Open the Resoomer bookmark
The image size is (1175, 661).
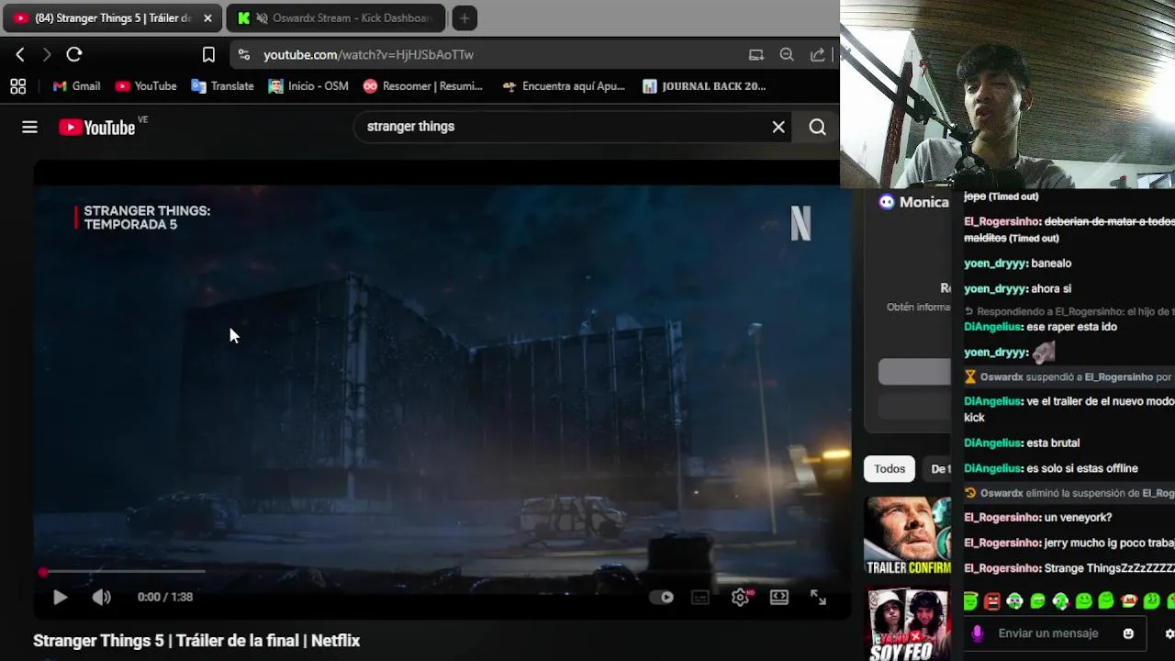(x=423, y=86)
